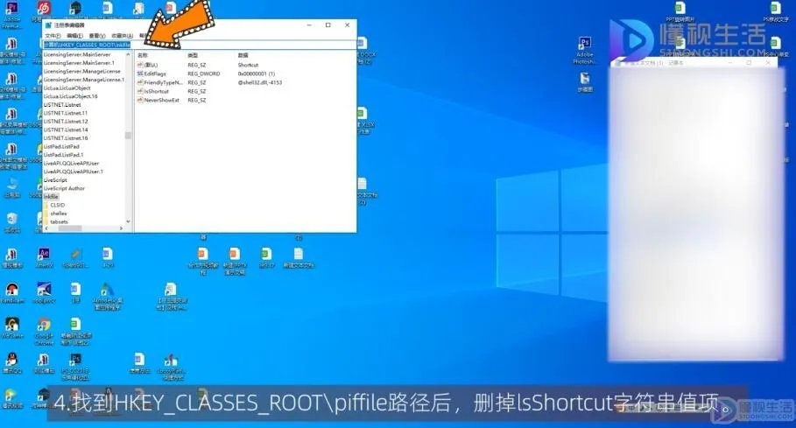The width and height of the screenshot is (796, 428).
Task: Click the tree pane down scroll arrow
Action: [128, 221]
